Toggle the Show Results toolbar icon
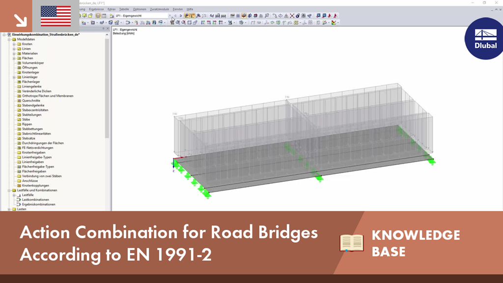The image size is (503, 283). coord(198,15)
